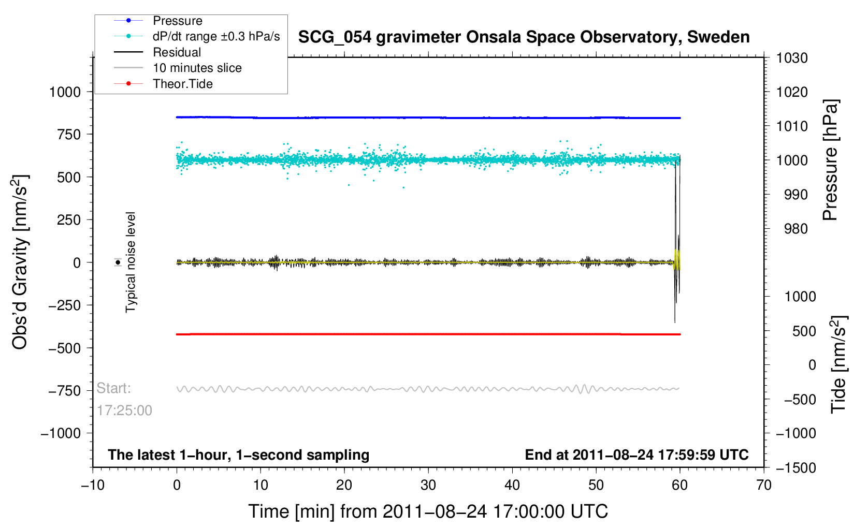Click the SCG_054 gravimeter plot title
The width and height of the screenshot is (868, 528).
(x=524, y=37)
